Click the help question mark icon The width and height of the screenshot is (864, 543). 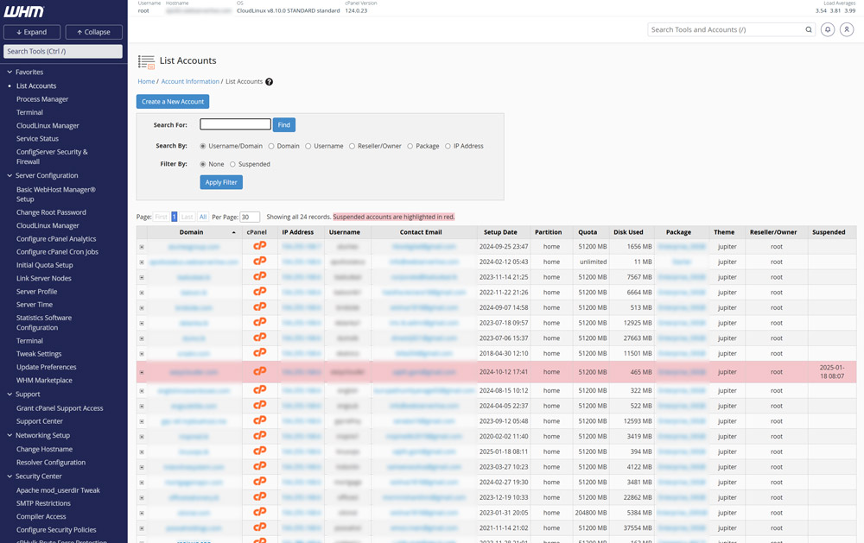point(269,82)
